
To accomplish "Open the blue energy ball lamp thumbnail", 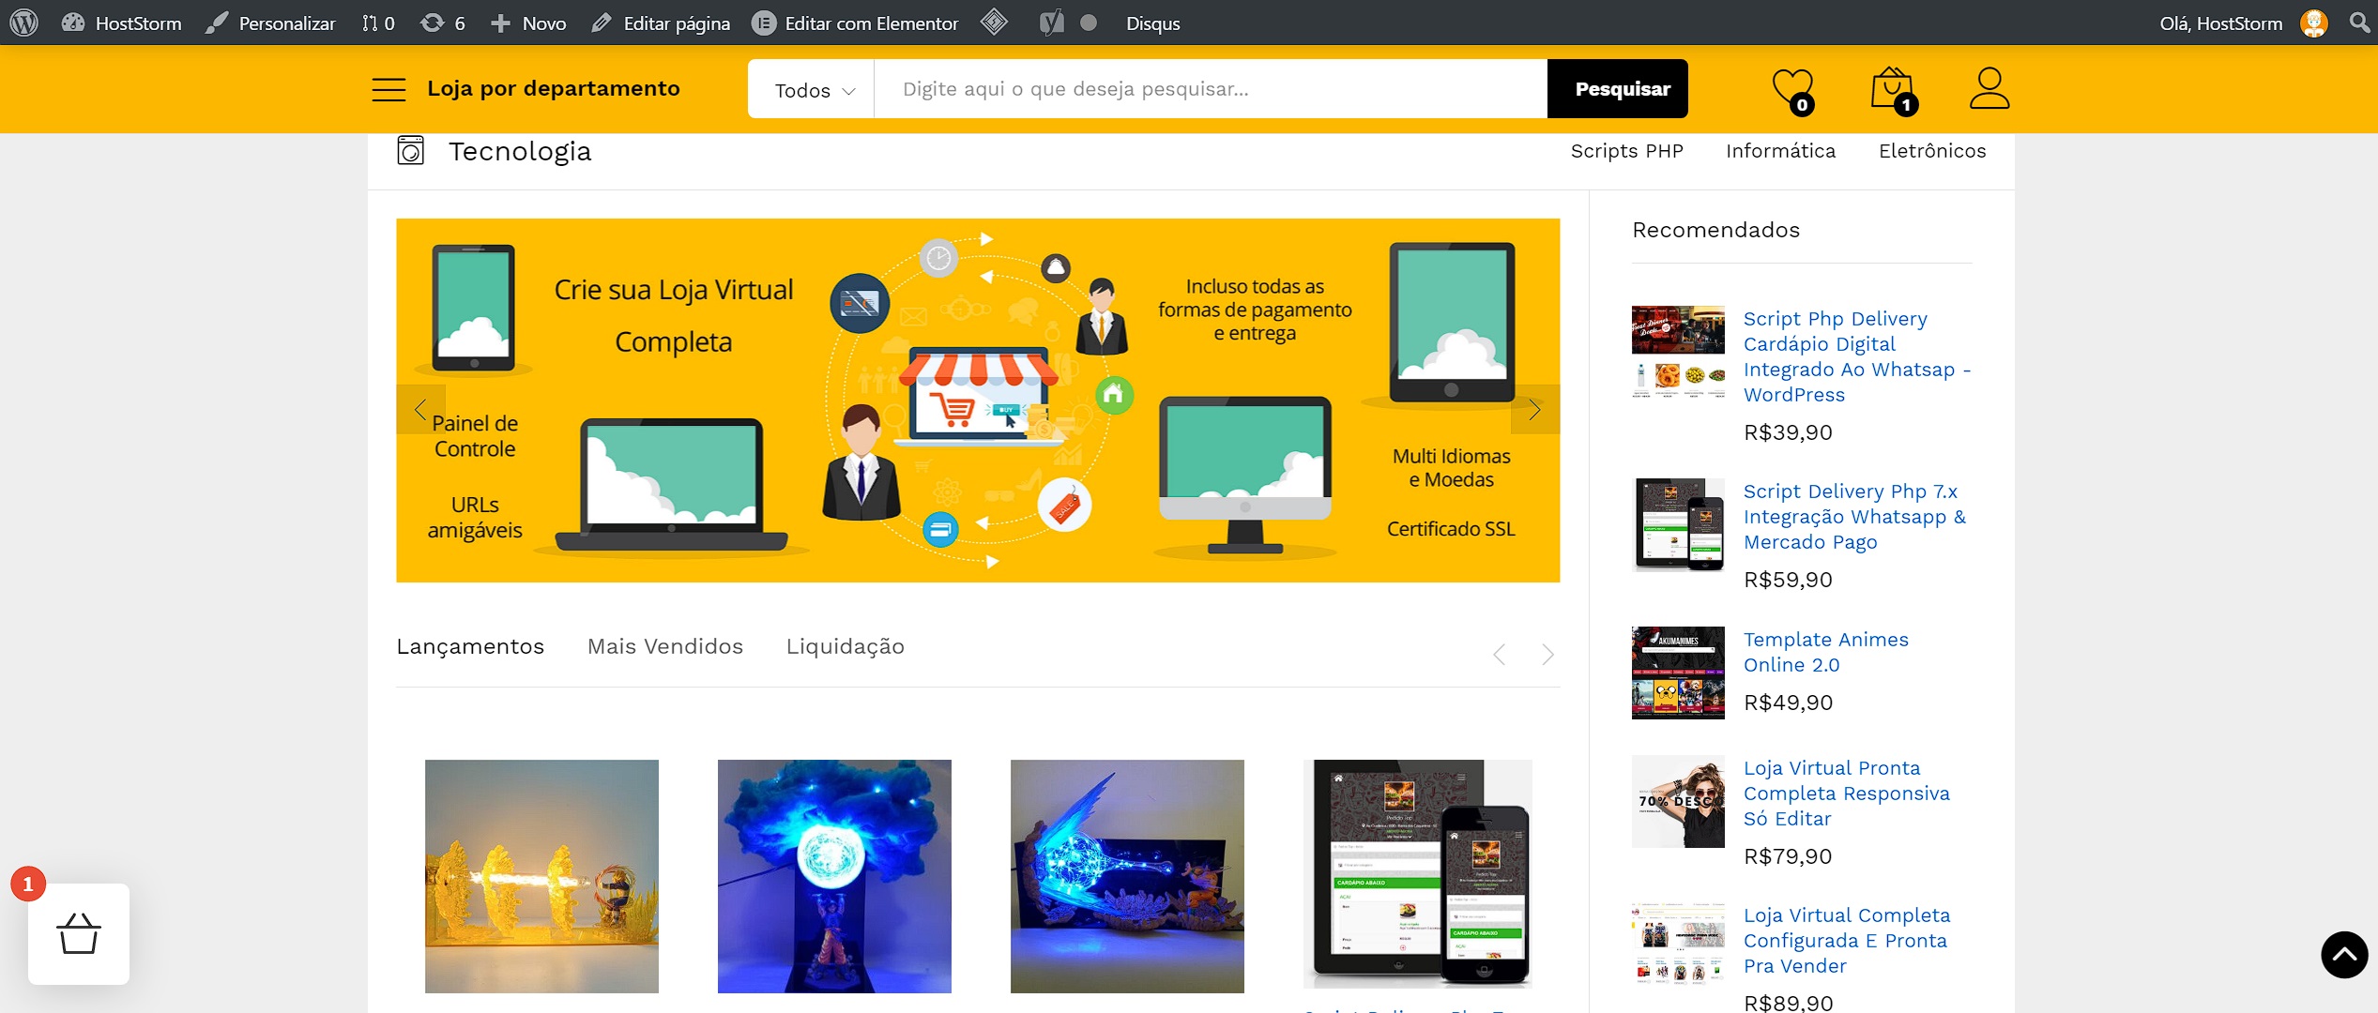I will 833,875.
